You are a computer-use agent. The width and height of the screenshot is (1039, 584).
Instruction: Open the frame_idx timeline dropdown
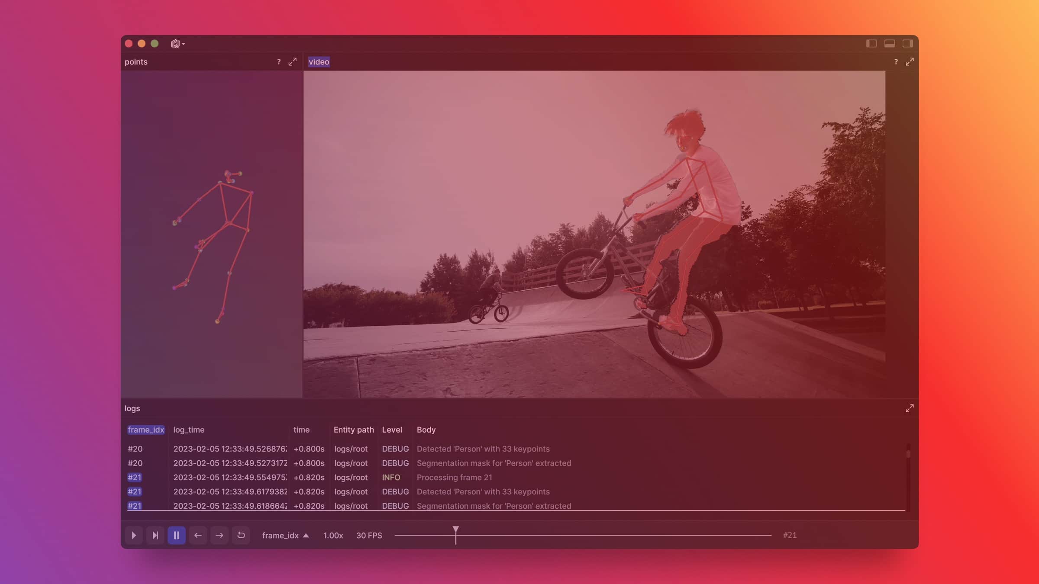[285, 536]
